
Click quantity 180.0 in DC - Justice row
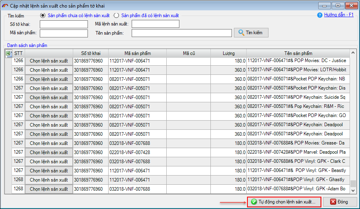pos(229,61)
